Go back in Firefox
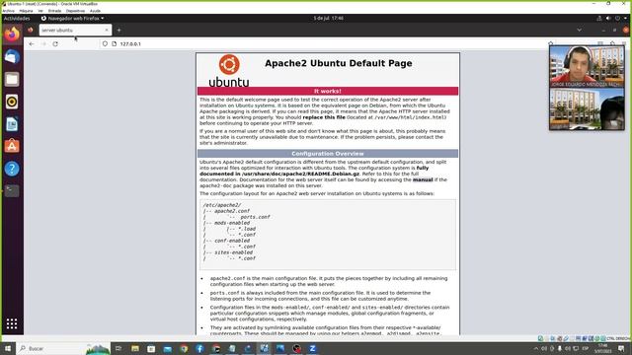 (32, 43)
